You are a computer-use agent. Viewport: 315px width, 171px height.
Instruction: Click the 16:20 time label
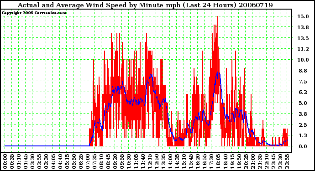[198, 161]
